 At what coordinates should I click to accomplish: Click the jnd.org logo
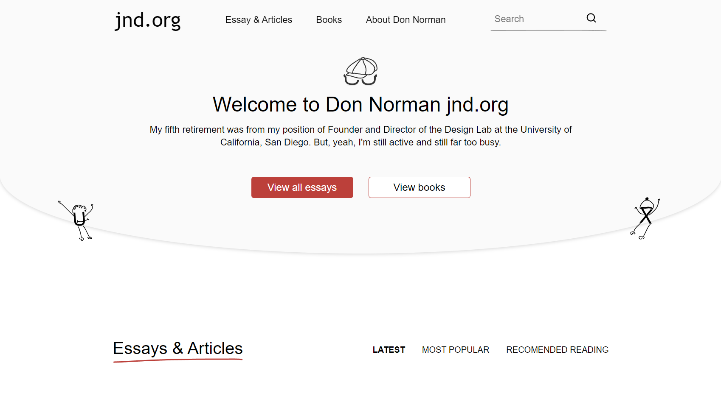click(x=148, y=20)
